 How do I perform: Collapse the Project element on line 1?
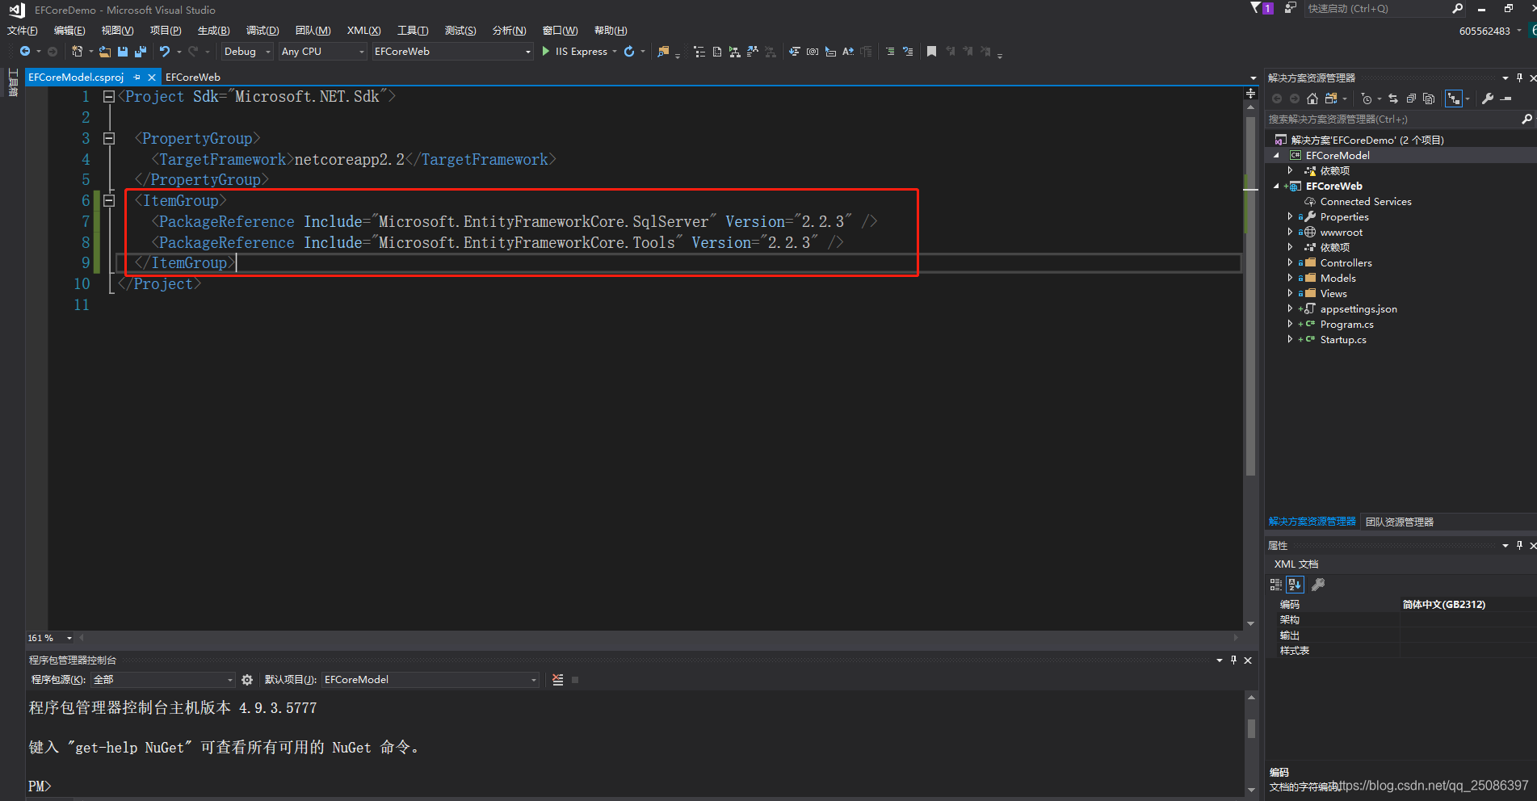tap(109, 96)
